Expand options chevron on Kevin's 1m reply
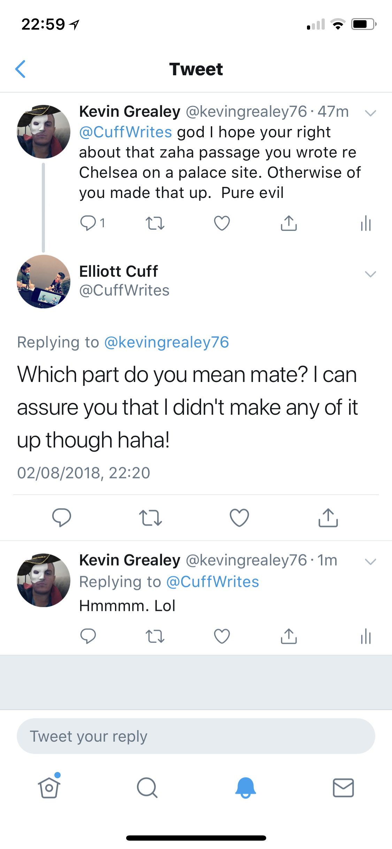 point(370,561)
